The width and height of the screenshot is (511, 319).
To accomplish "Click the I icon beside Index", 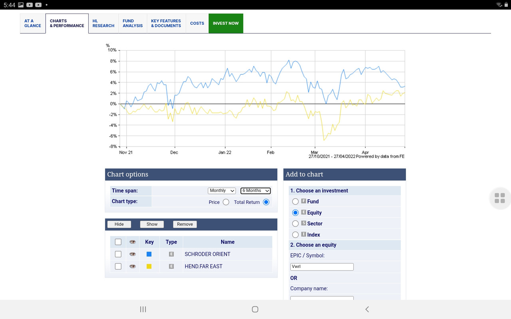I will (304, 234).
